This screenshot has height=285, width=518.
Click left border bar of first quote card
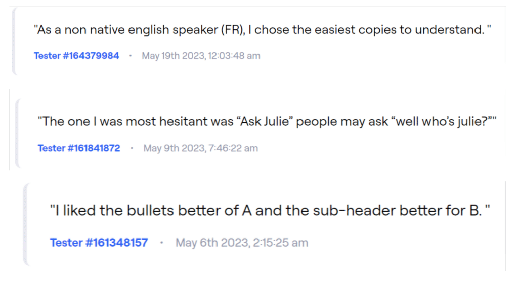coord(14,41)
